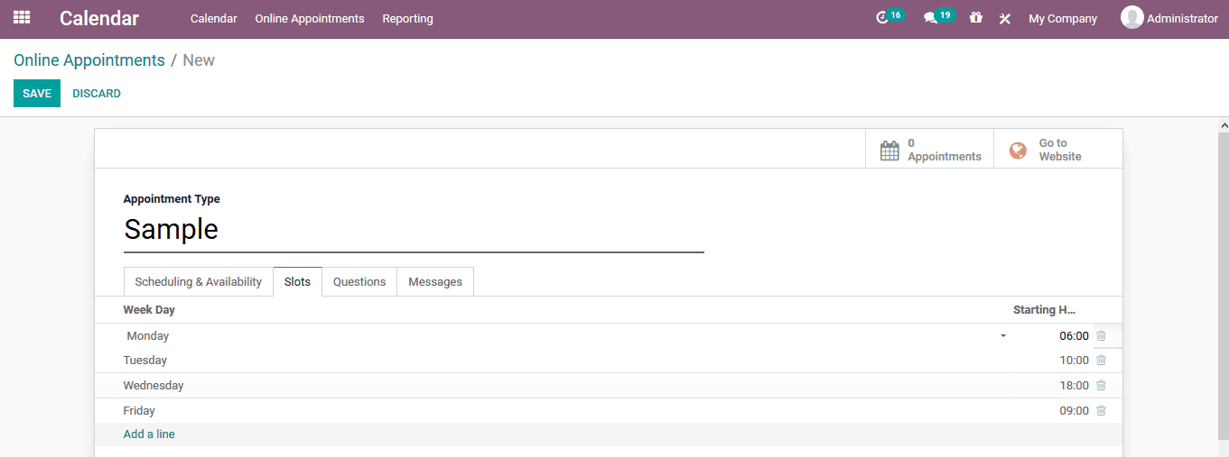
Task: Click Add a line link
Action: (x=149, y=434)
